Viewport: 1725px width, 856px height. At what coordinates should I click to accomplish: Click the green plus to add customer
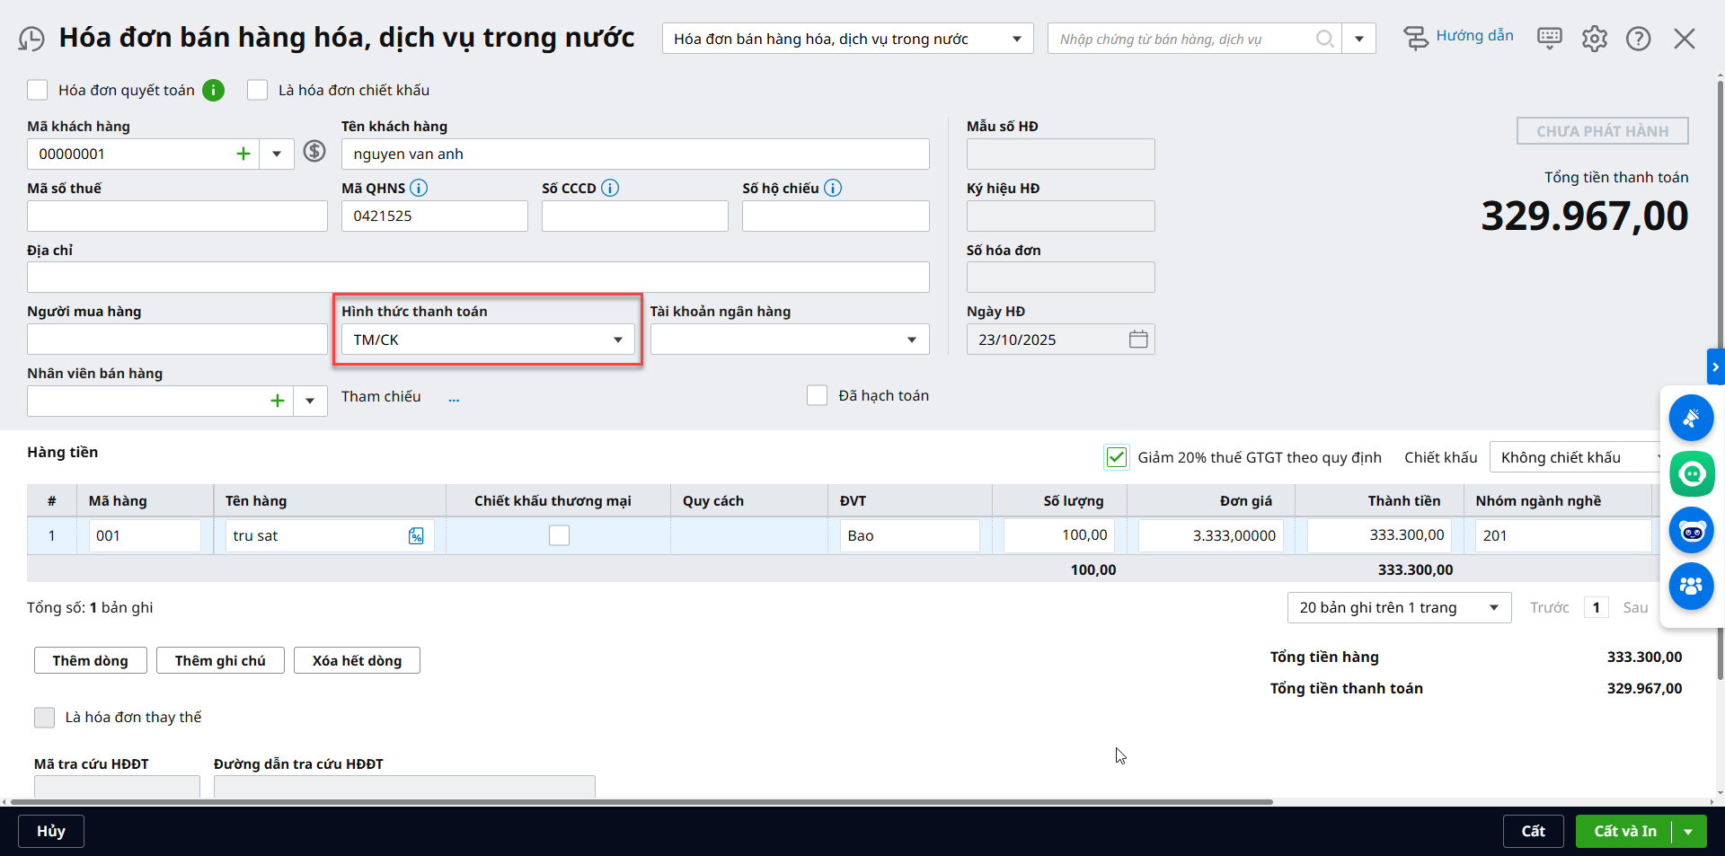[243, 154]
